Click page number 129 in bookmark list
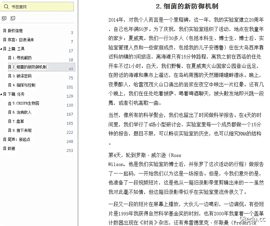This screenshot has height=226, width=270. click(70, 96)
